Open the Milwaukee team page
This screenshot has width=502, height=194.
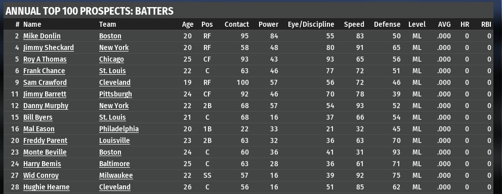[116, 175]
